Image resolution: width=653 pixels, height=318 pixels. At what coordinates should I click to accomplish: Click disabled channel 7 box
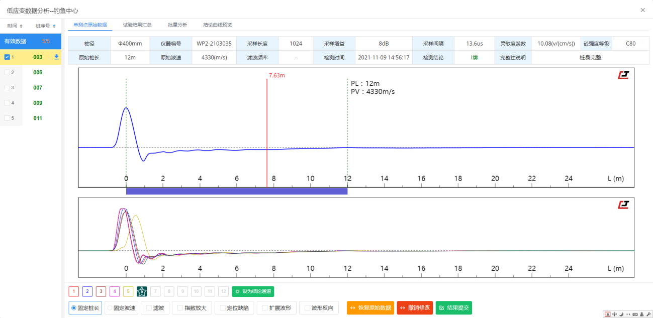point(155,291)
